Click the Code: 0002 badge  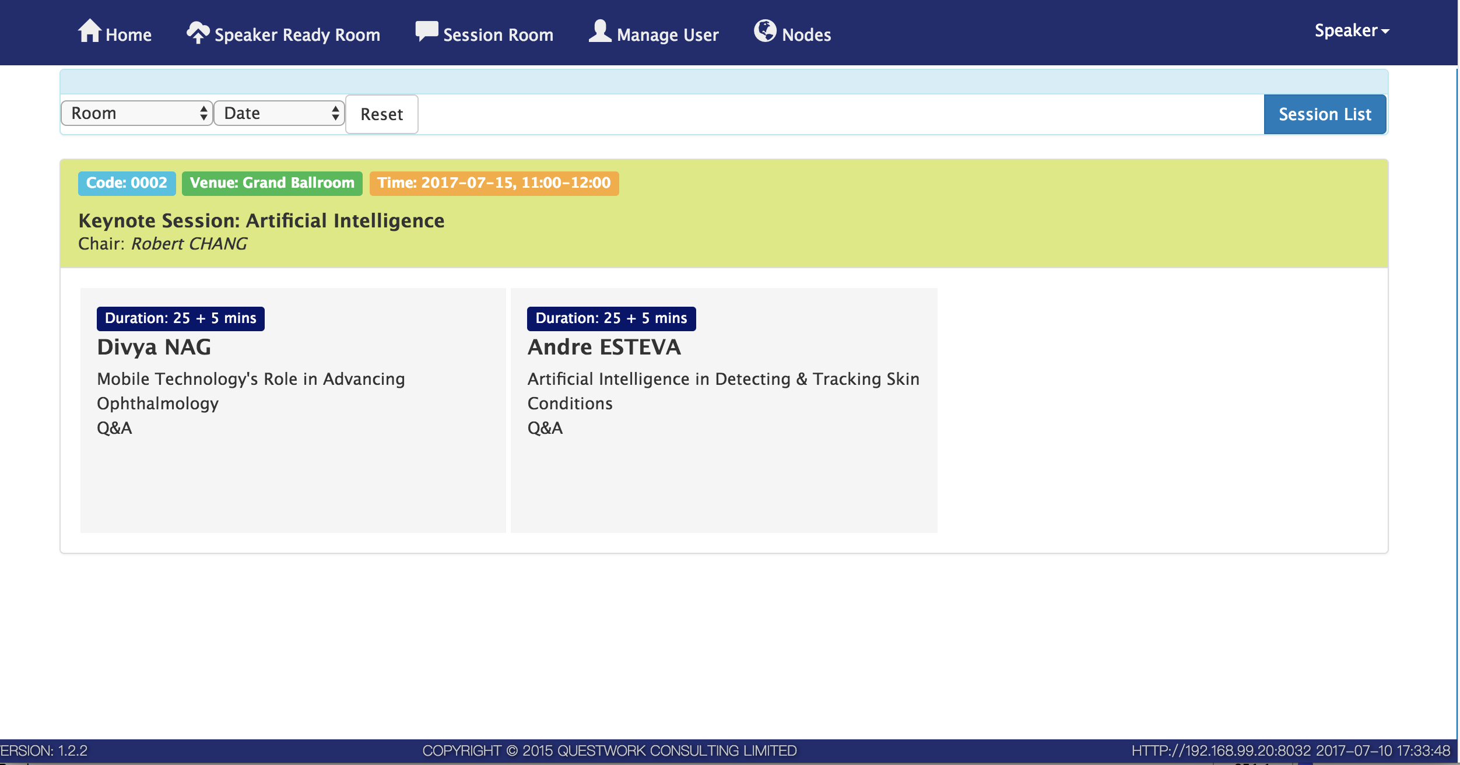[127, 183]
